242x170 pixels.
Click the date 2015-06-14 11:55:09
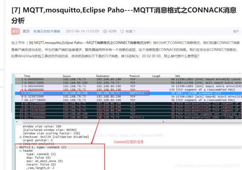[82, 32]
